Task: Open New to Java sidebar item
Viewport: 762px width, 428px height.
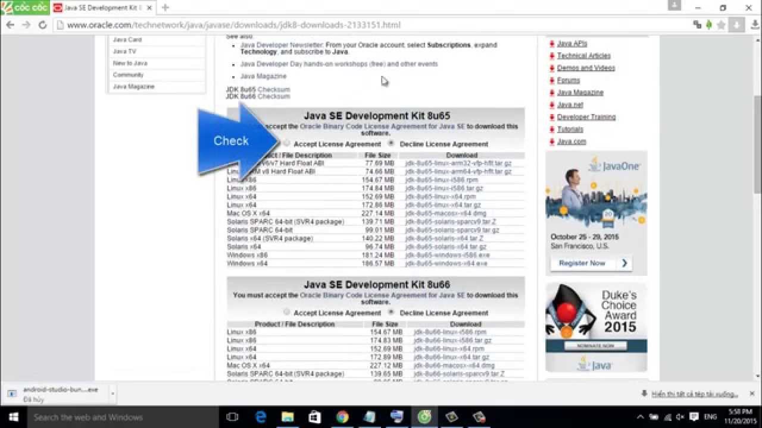Action: click(130, 63)
